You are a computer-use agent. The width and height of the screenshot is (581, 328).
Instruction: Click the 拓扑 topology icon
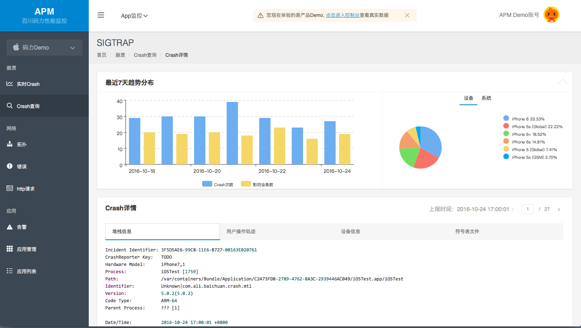pos(10,144)
